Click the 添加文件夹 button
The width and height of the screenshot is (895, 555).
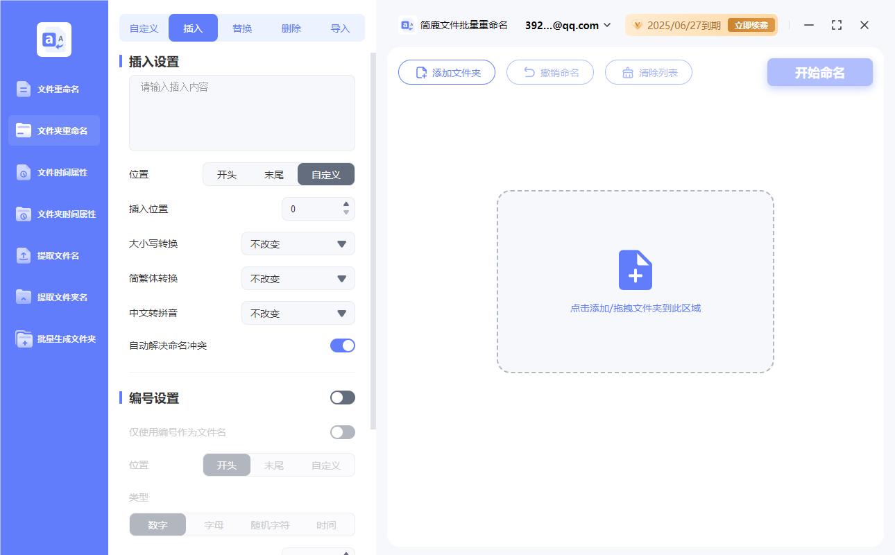coord(447,72)
